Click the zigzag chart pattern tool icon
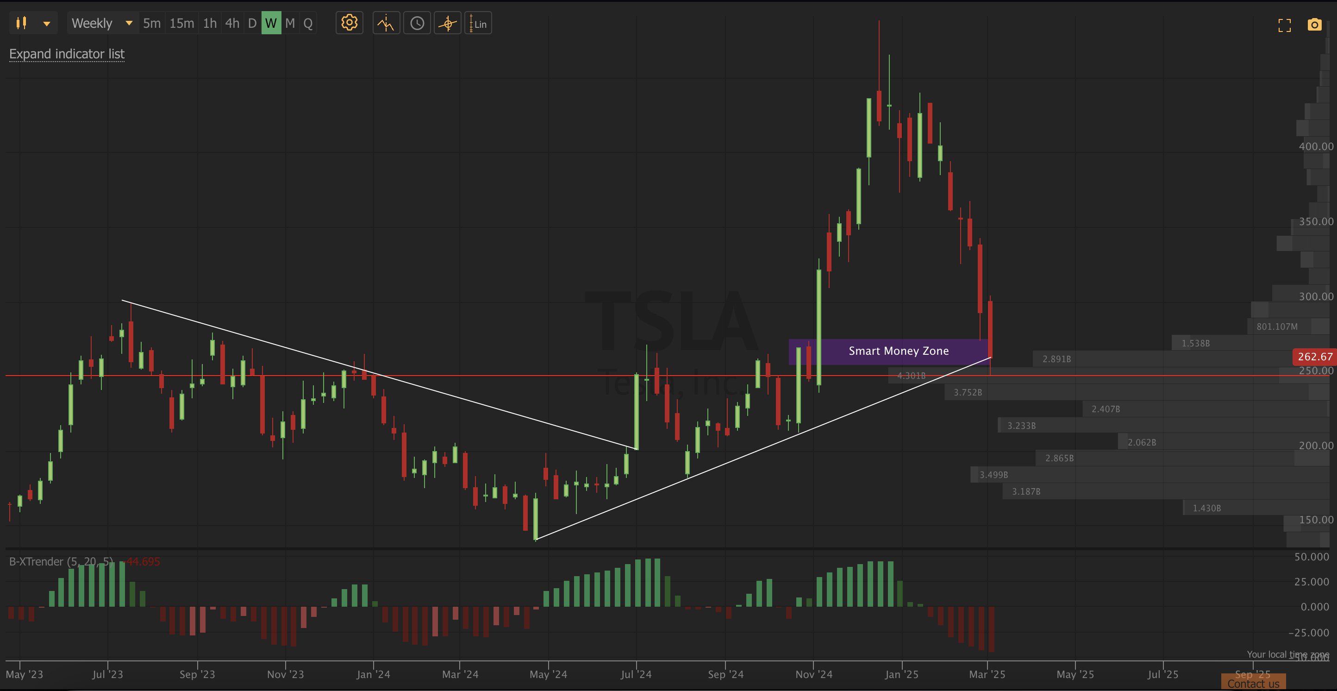Image resolution: width=1337 pixels, height=691 pixels. click(x=386, y=23)
